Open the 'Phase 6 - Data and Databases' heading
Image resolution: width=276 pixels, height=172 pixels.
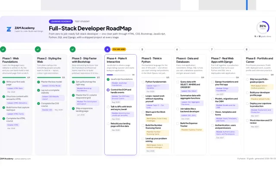[x=187, y=60]
